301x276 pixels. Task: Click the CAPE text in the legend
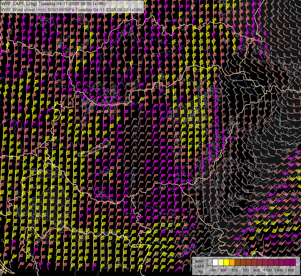point(199,266)
